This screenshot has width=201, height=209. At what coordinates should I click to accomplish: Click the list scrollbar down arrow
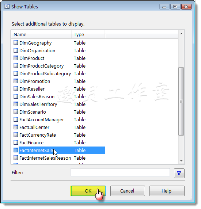pyautogui.click(x=181, y=161)
